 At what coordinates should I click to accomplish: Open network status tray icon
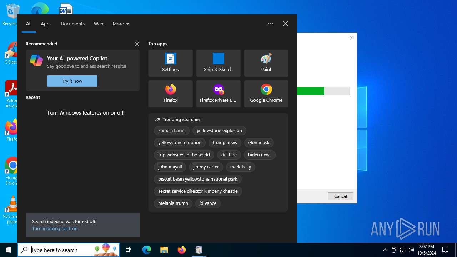[402, 250]
